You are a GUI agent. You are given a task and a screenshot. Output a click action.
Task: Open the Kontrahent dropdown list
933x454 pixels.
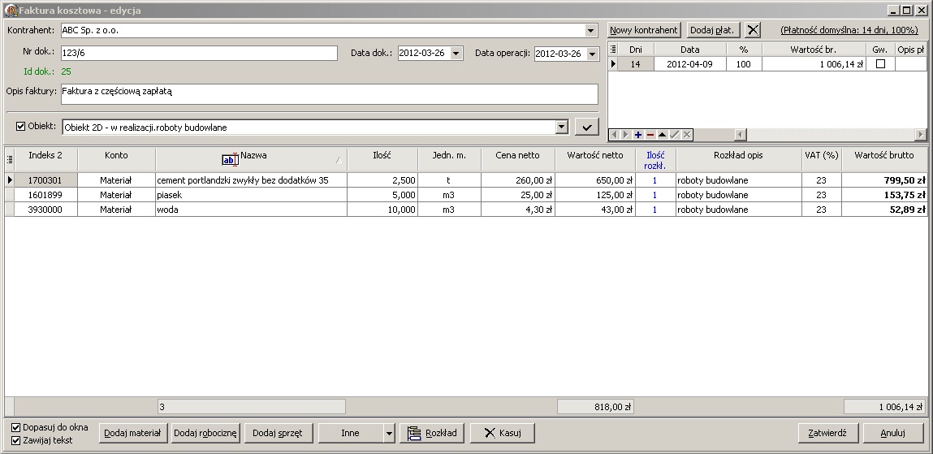[x=590, y=30]
